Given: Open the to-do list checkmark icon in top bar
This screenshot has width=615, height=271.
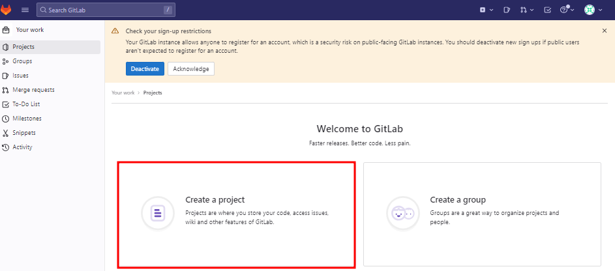Looking at the screenshot, I should 548,10.
